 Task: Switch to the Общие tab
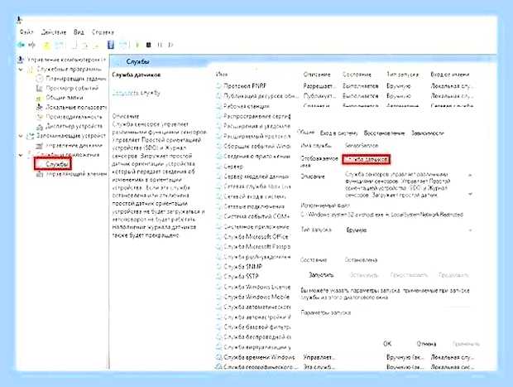point(305,133)
